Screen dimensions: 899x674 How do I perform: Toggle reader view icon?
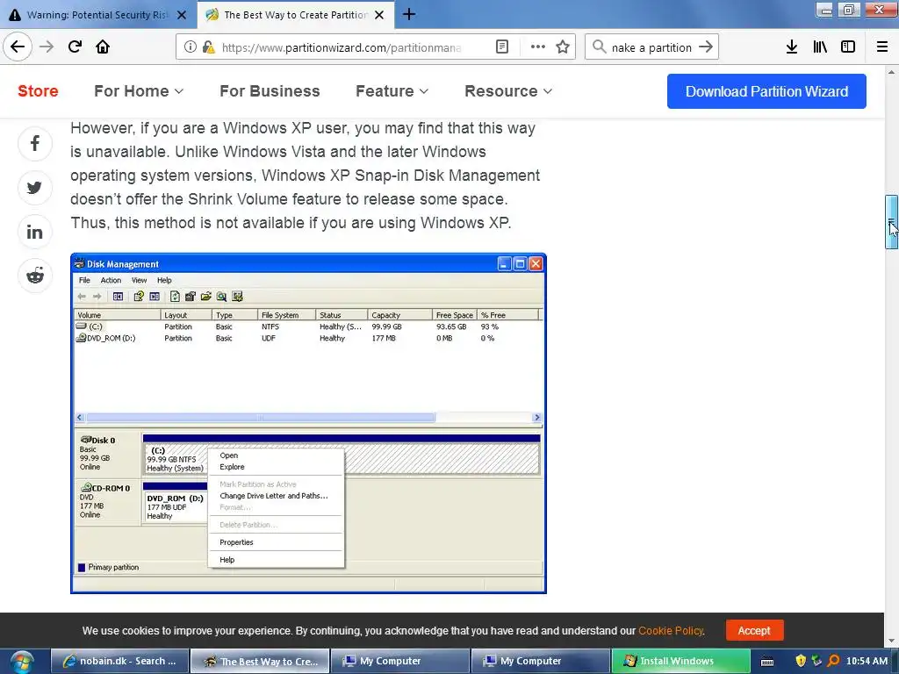[x=501, y=47]
